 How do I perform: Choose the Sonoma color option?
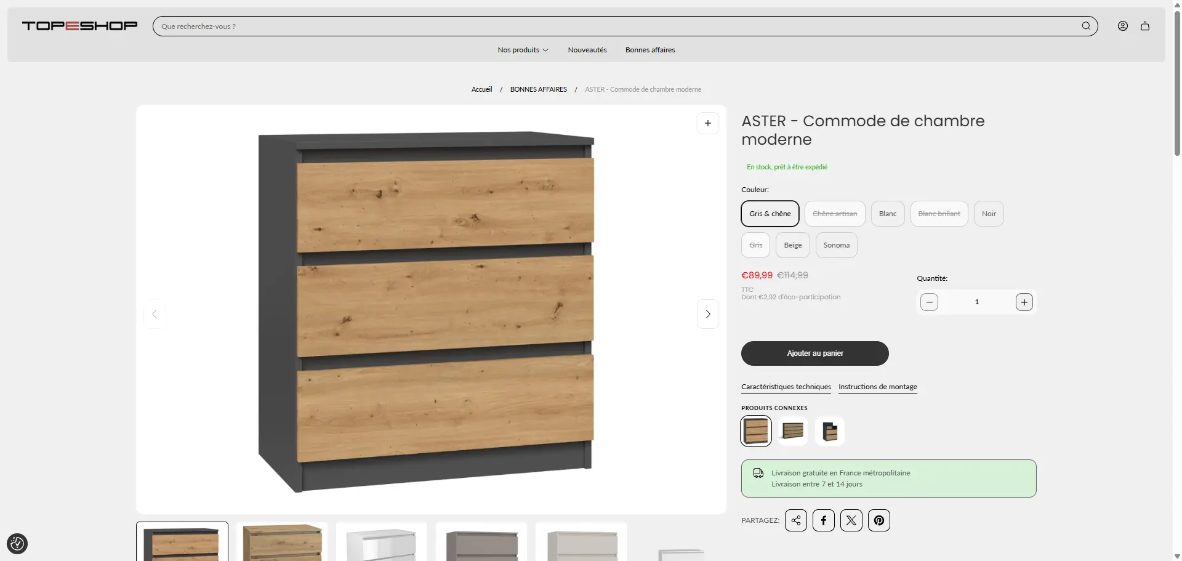(x=837, y=245)
